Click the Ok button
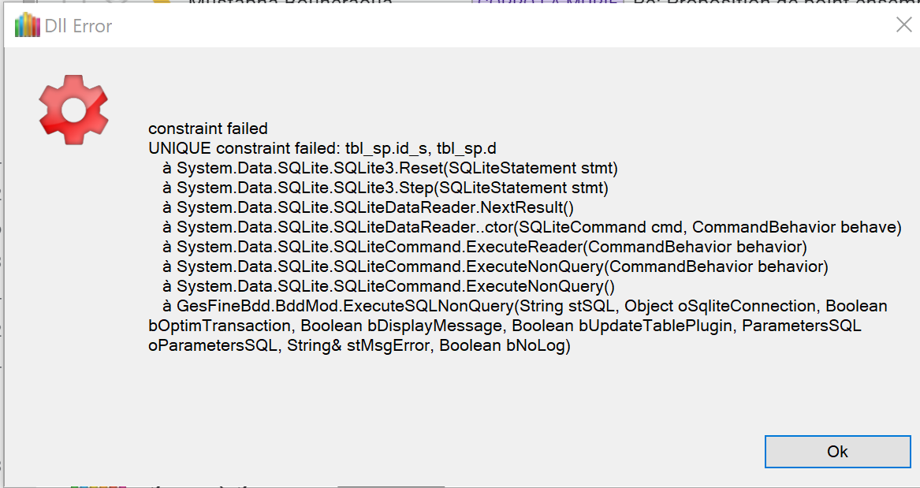920x488 pixels. [837, 452]
